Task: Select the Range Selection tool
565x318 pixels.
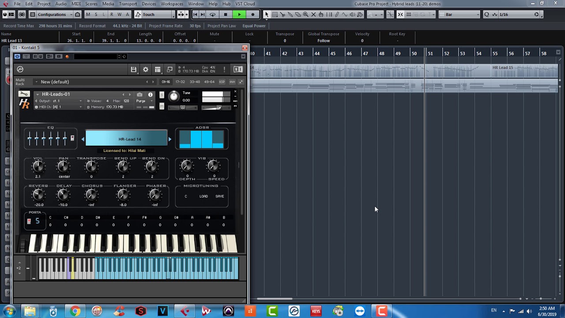Action: tap(275, 15)
